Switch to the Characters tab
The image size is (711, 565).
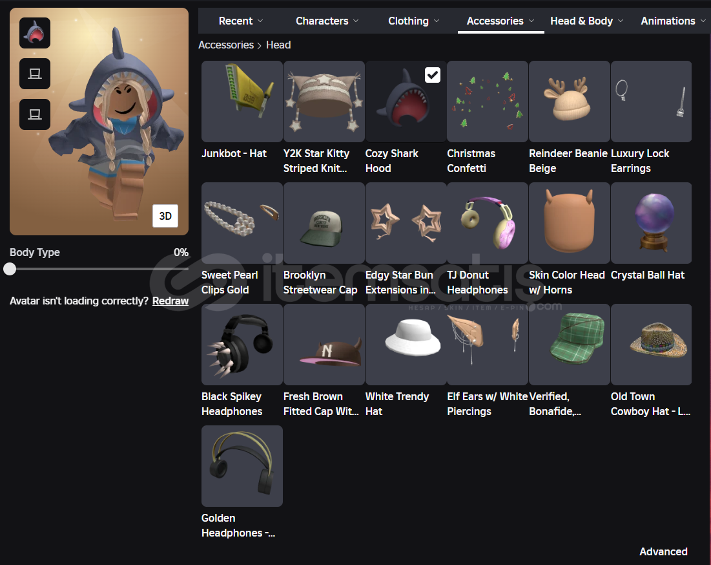(327, 21)
